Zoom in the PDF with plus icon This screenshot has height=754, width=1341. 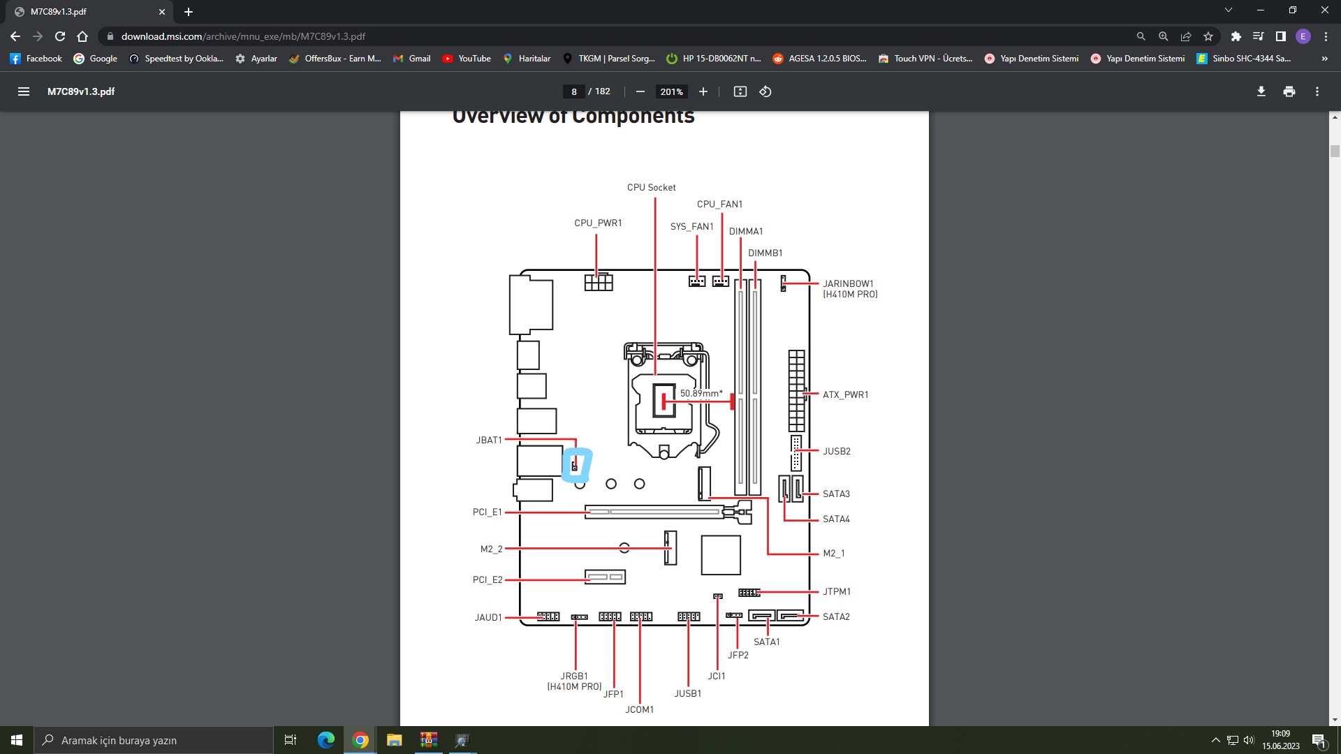(703, 91)
